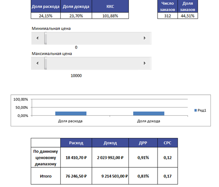Select the Доля дохода bar in chart
This screenshot has width=219, height=187.
point(149,114)
